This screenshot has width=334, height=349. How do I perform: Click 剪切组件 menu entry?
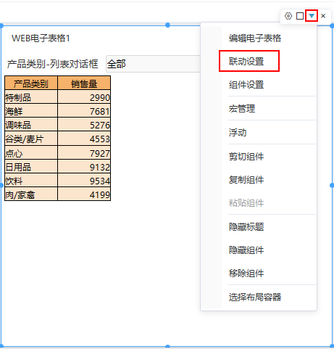[246, 157]
